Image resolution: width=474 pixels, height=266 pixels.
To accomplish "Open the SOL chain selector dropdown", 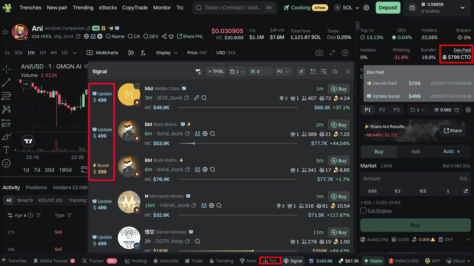I will (347, 7).
